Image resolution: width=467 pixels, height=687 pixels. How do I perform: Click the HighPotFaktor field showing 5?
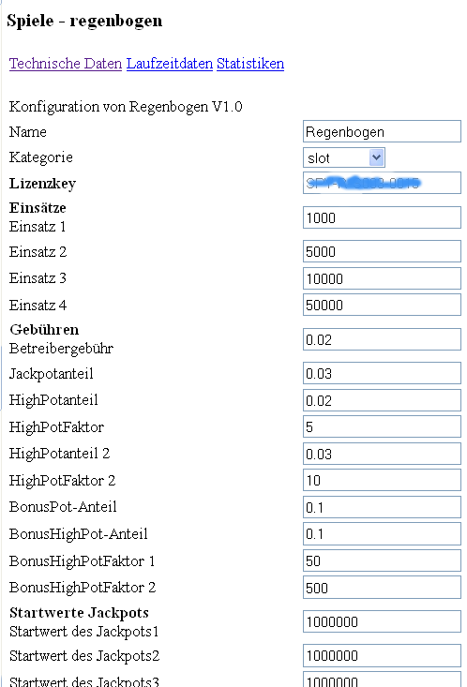point(382,426)
